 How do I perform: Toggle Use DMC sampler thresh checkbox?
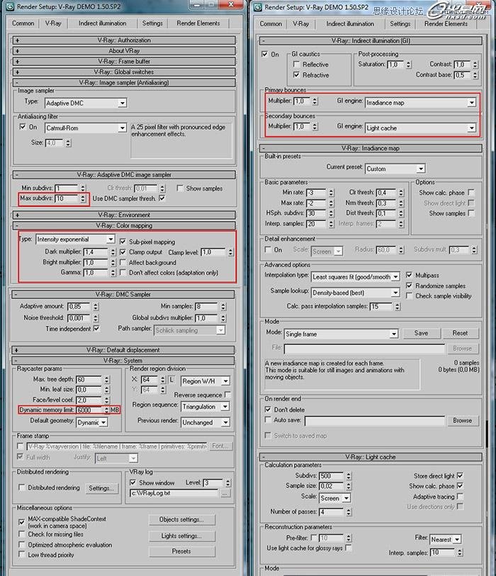click(162, 198)
